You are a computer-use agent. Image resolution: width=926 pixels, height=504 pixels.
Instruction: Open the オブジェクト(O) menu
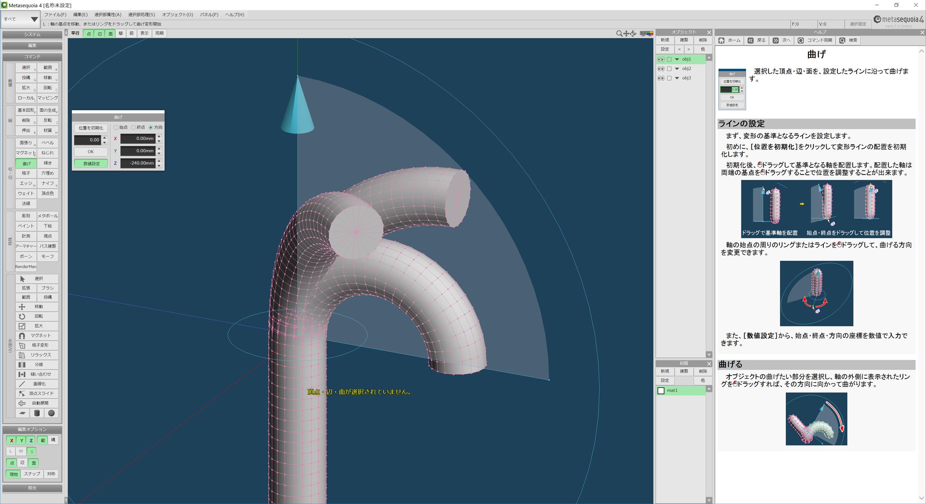pos(177,14)
